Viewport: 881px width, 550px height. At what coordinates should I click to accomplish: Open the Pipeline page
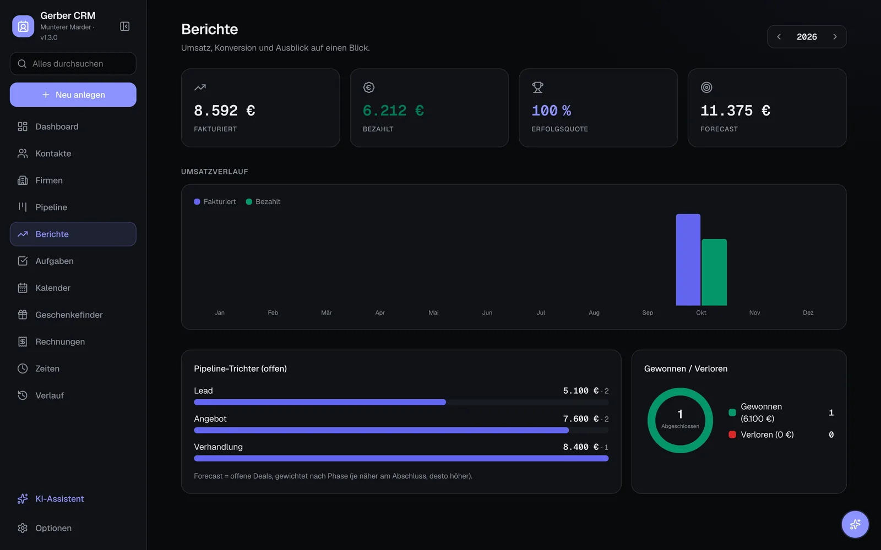(x=73, y=207)
